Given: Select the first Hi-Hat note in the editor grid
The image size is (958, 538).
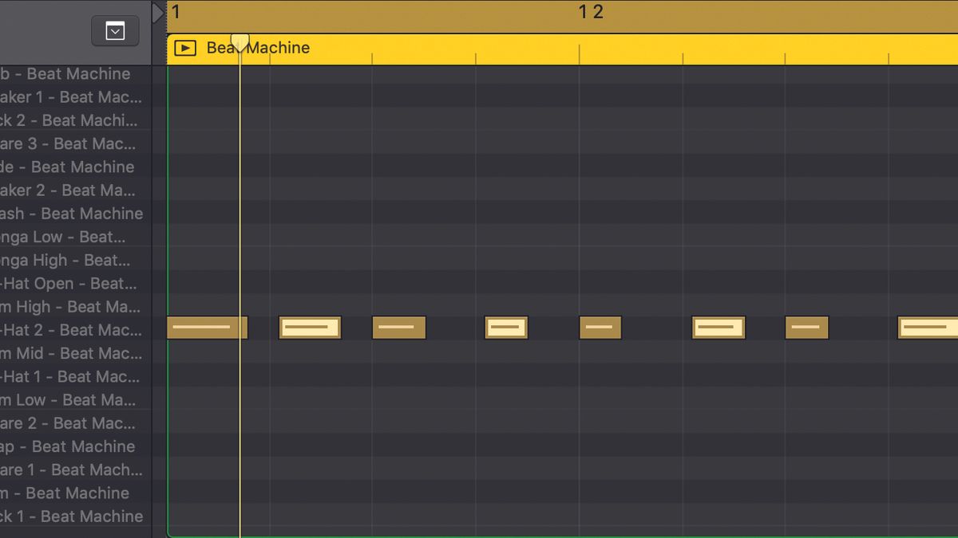Looking at the screenshot, I should point(208,327).
